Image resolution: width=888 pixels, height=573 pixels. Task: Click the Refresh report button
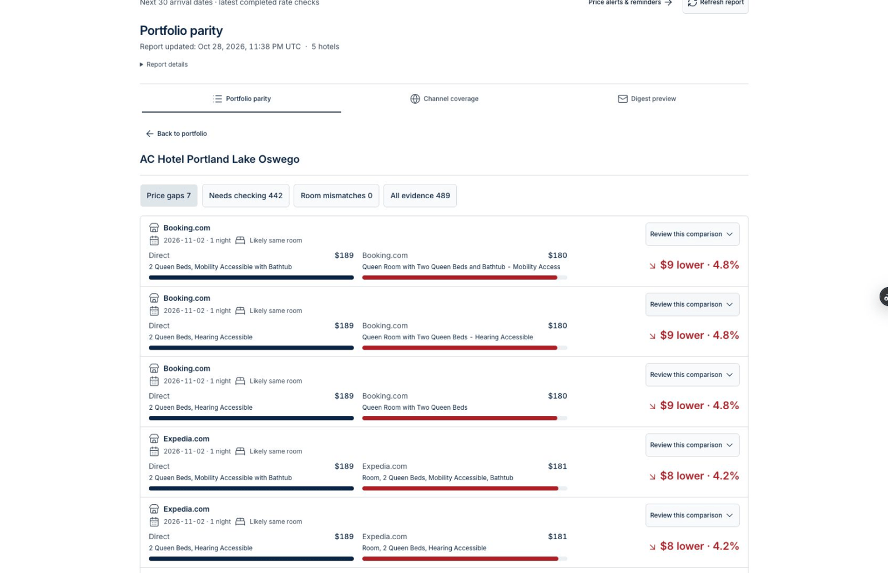click(715, 4)
